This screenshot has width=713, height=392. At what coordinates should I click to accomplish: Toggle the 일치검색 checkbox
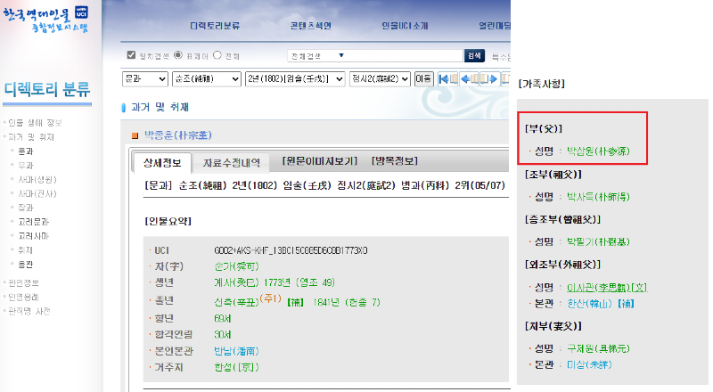click(131, 55)
